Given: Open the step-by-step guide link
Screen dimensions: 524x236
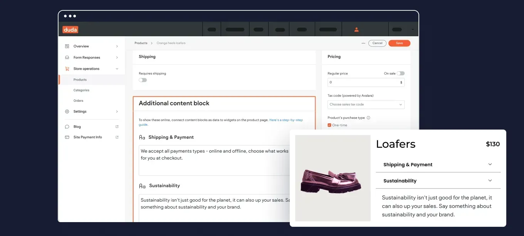Looking at the screenshot, I should point(221,122).
